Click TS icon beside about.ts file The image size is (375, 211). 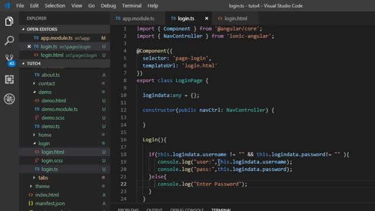(x=37, y=75)
